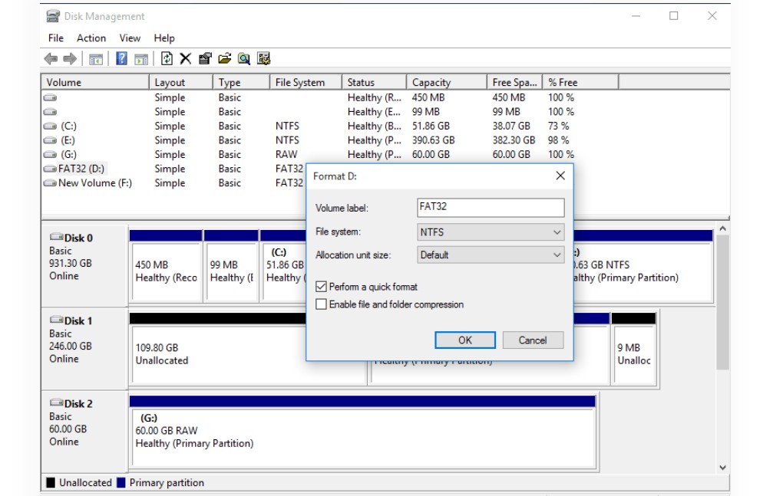
Task: Click the Refresh icon in the toolbar
Action: pyautogui.click(x=167, y=59)
